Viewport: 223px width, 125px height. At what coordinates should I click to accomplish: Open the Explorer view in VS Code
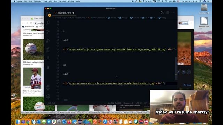point(48,14)
